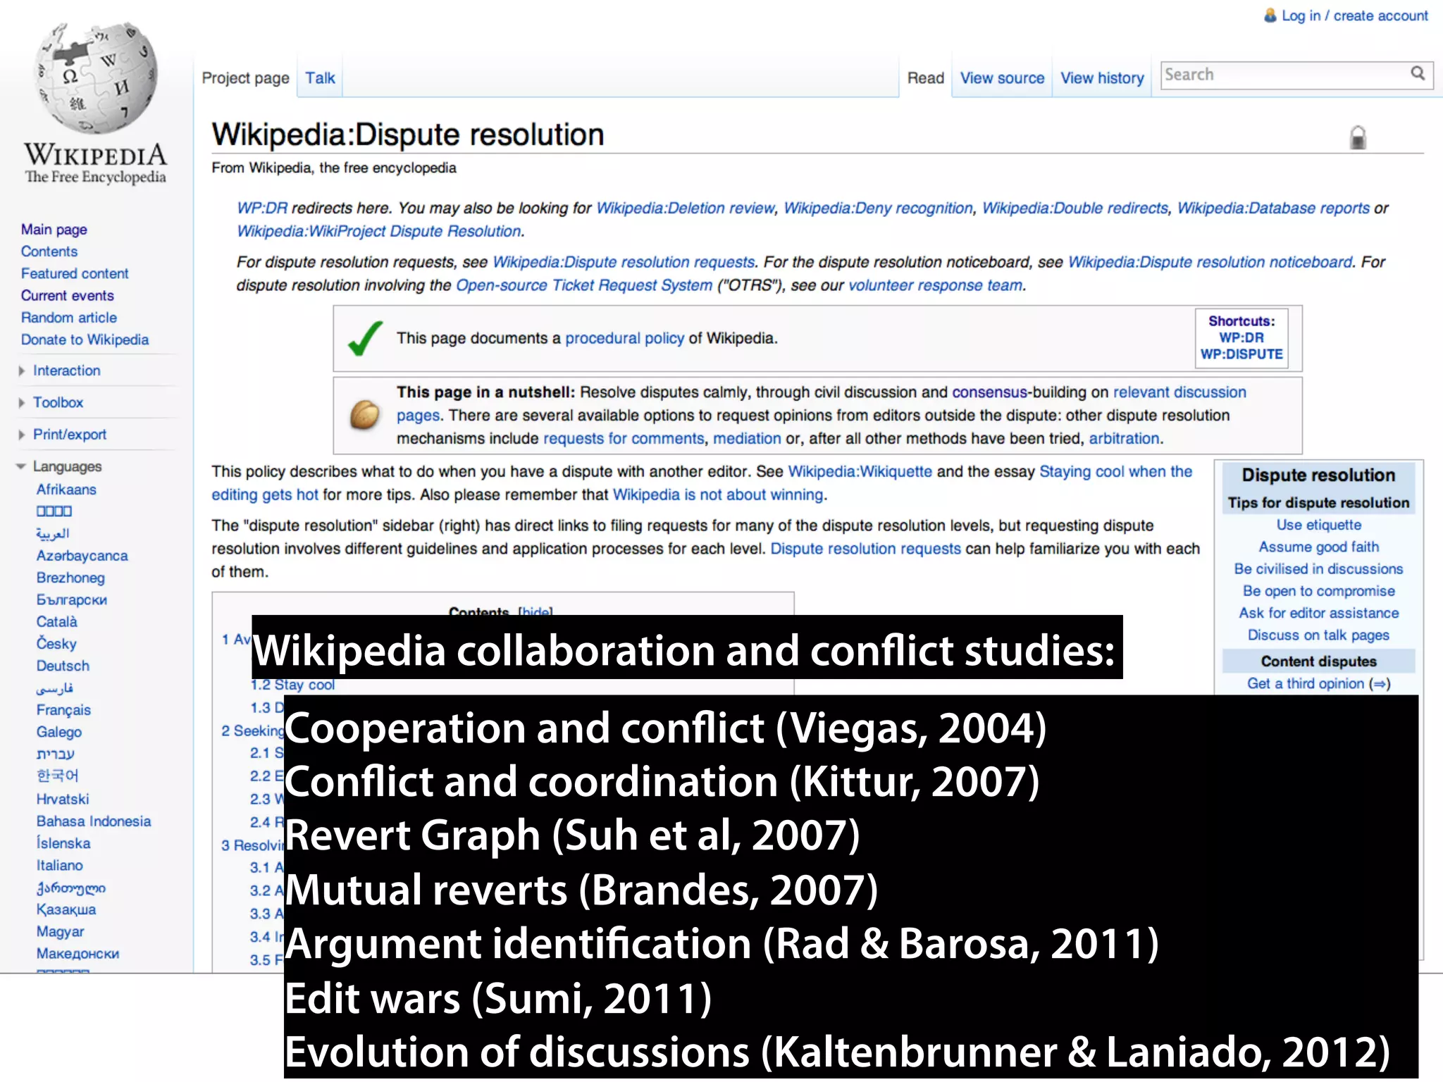Switch language to Íslenska
1443x1082 pixels.
(63, 843)
